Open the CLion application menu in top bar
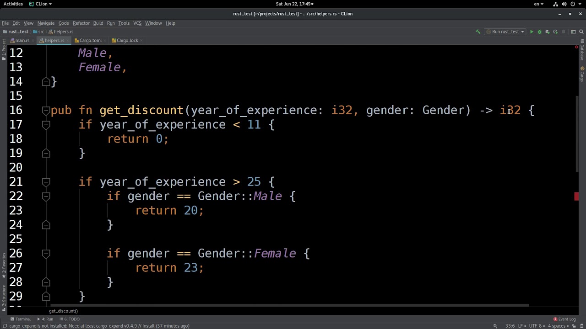 [x=40, y=4]
